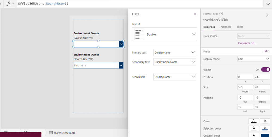Toggle the Visible switch off

[x=265, y=70]
